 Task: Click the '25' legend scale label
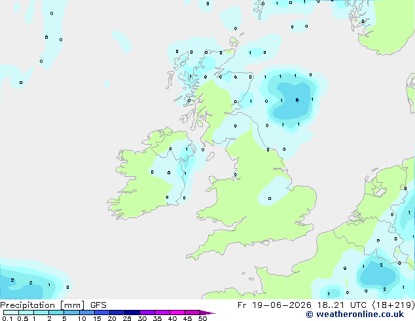(x=127, y=318)
